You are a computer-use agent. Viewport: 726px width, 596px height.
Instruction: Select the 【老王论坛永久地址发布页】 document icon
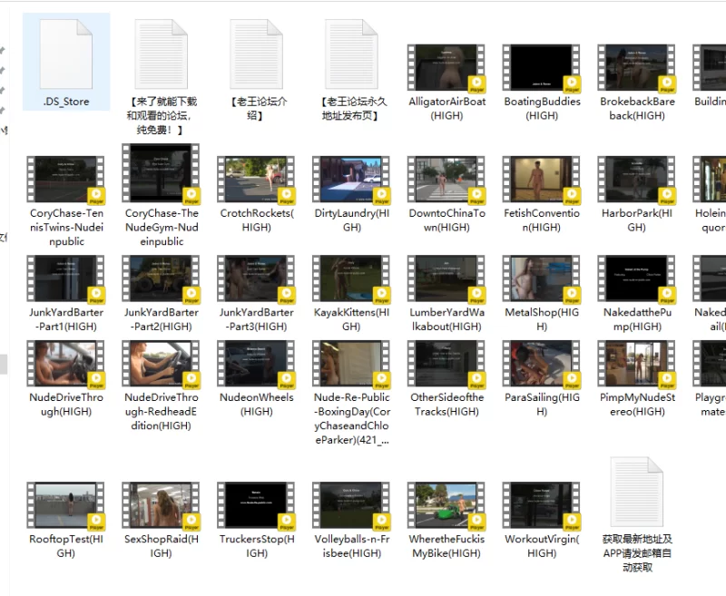351,54
